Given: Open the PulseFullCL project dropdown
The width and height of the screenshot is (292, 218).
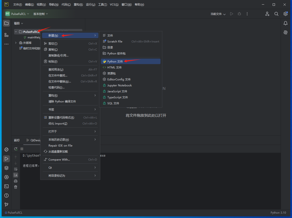Looking at the screenshot, I should tap(17, 14).
